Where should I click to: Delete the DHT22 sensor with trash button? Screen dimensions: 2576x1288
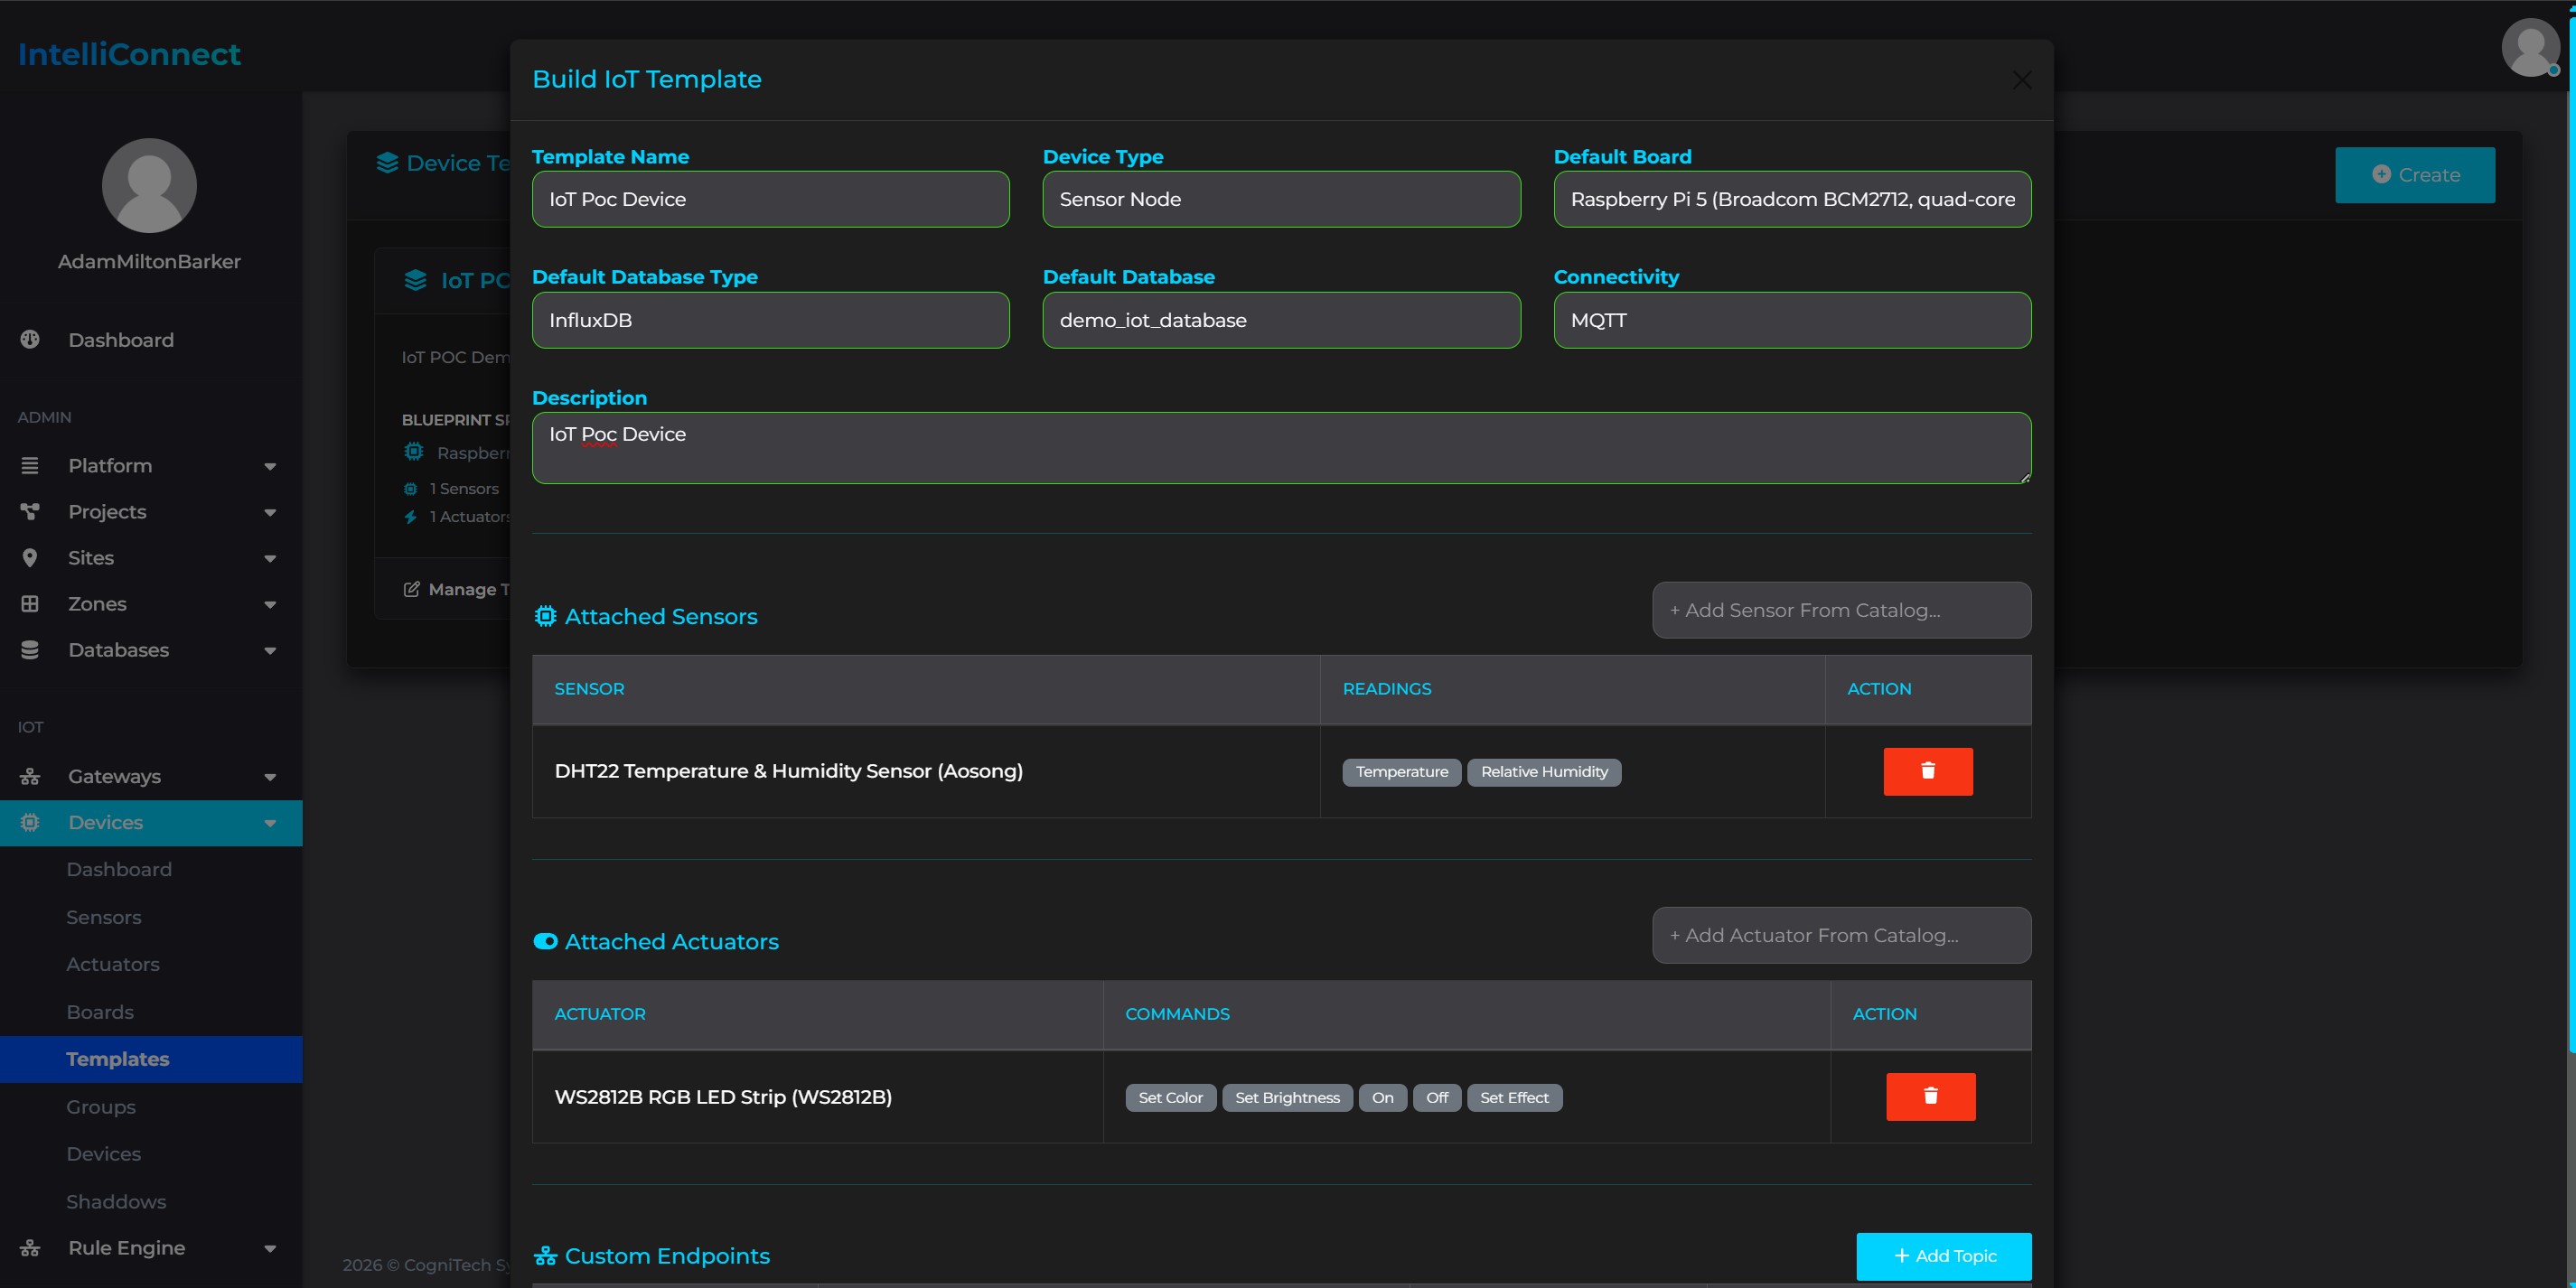click(1928, 772)
